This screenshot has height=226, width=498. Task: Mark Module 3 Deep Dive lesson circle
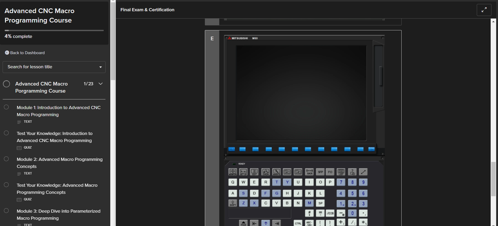(6, 211)
